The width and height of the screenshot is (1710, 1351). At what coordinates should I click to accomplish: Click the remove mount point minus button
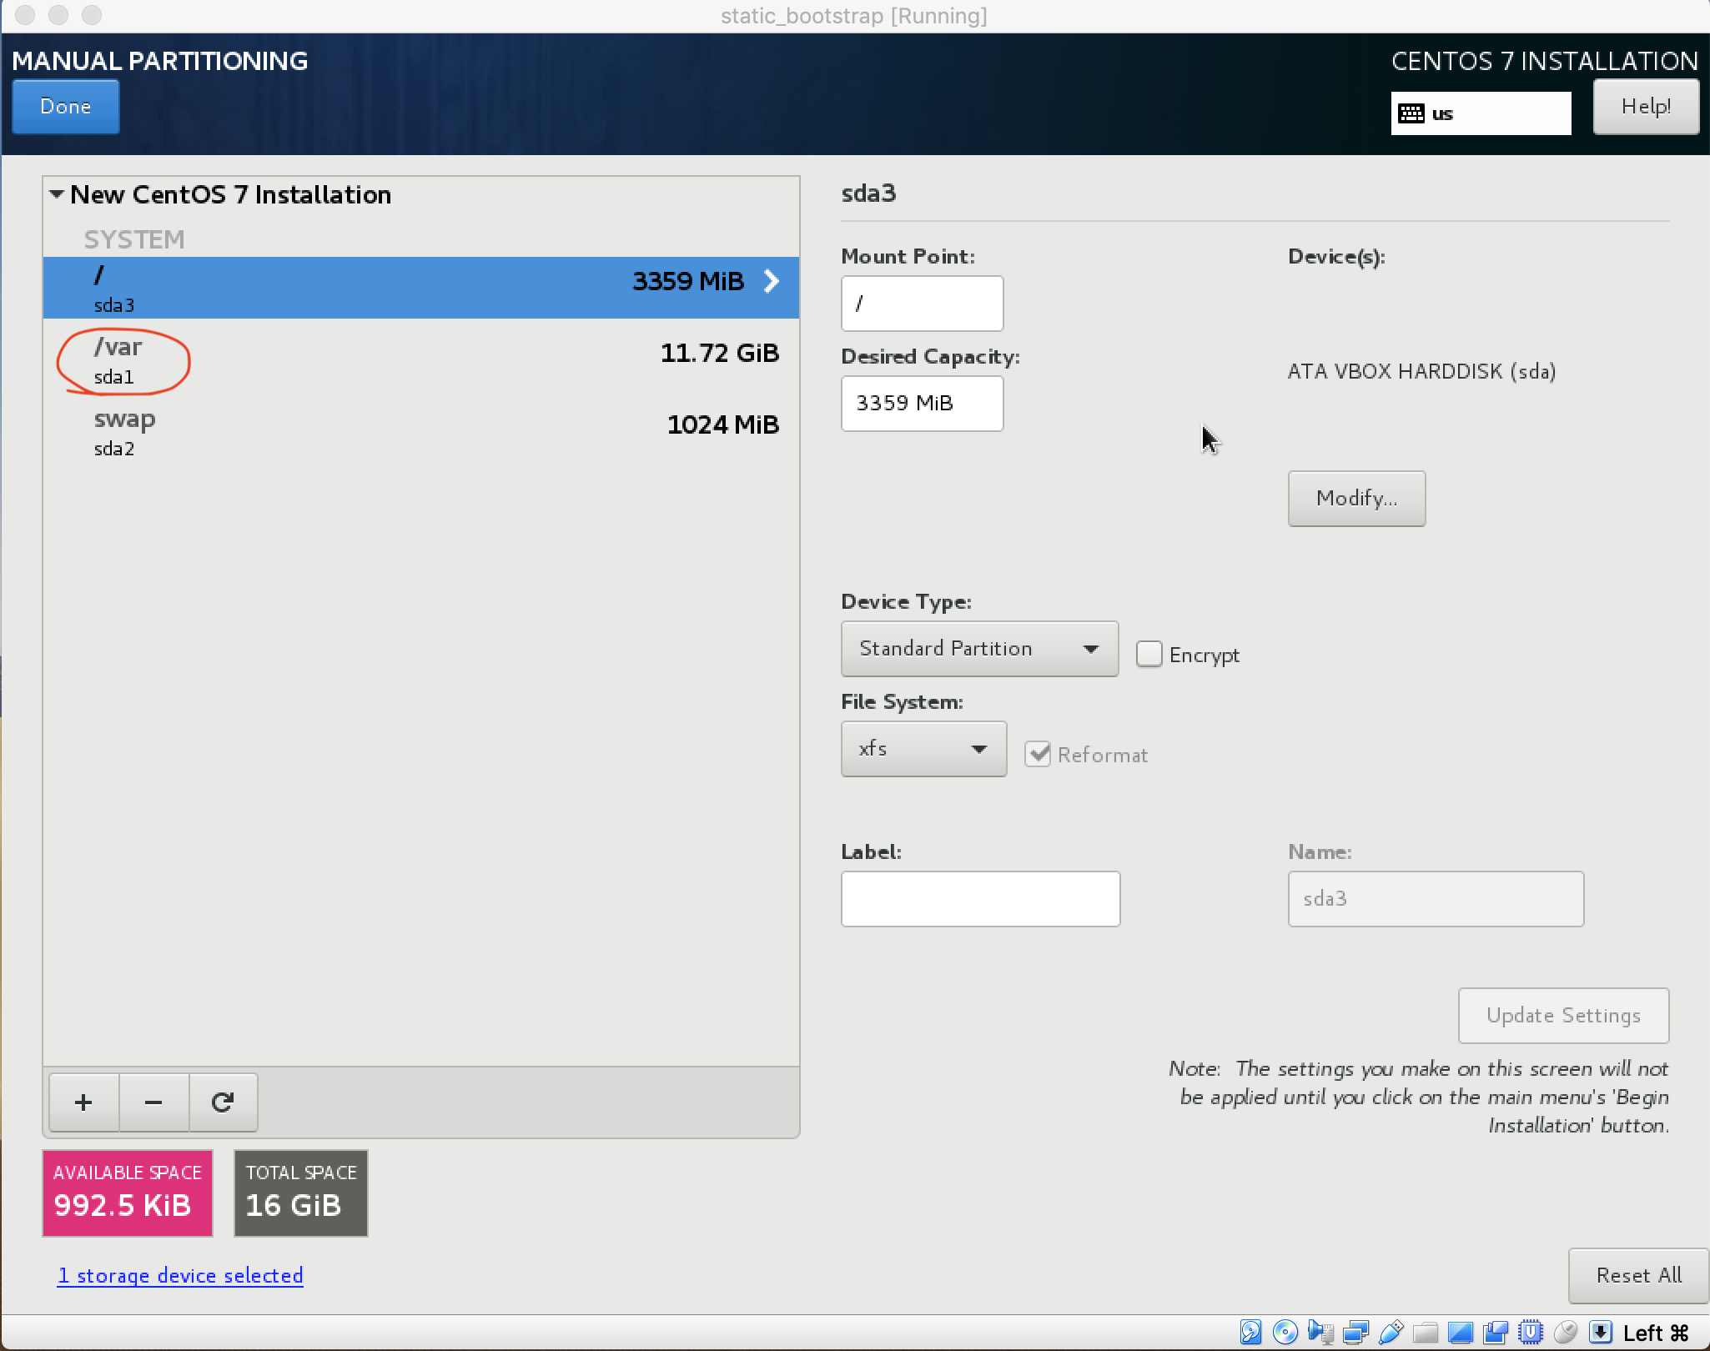[153, 1102]
